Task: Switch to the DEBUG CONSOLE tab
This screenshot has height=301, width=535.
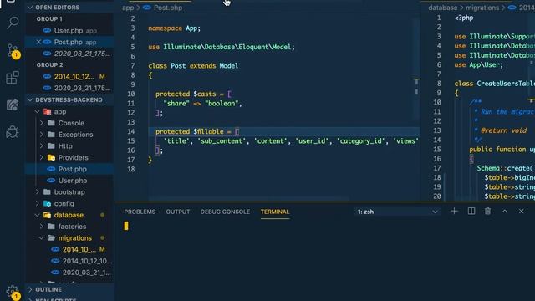Action: [225, 212]
